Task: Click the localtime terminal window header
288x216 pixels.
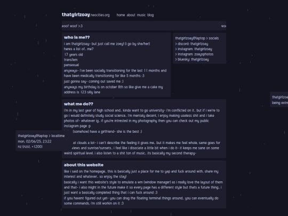Action: coord(41,136)
